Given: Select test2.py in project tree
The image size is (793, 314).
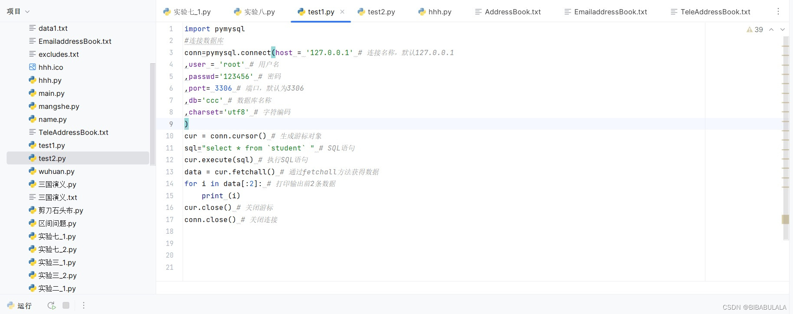Looking at the screenshot, I should point(78,158).
